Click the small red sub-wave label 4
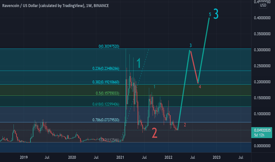The height and width of the screenshot is (162, 275). pyautogui.click(x=200, y=87)
